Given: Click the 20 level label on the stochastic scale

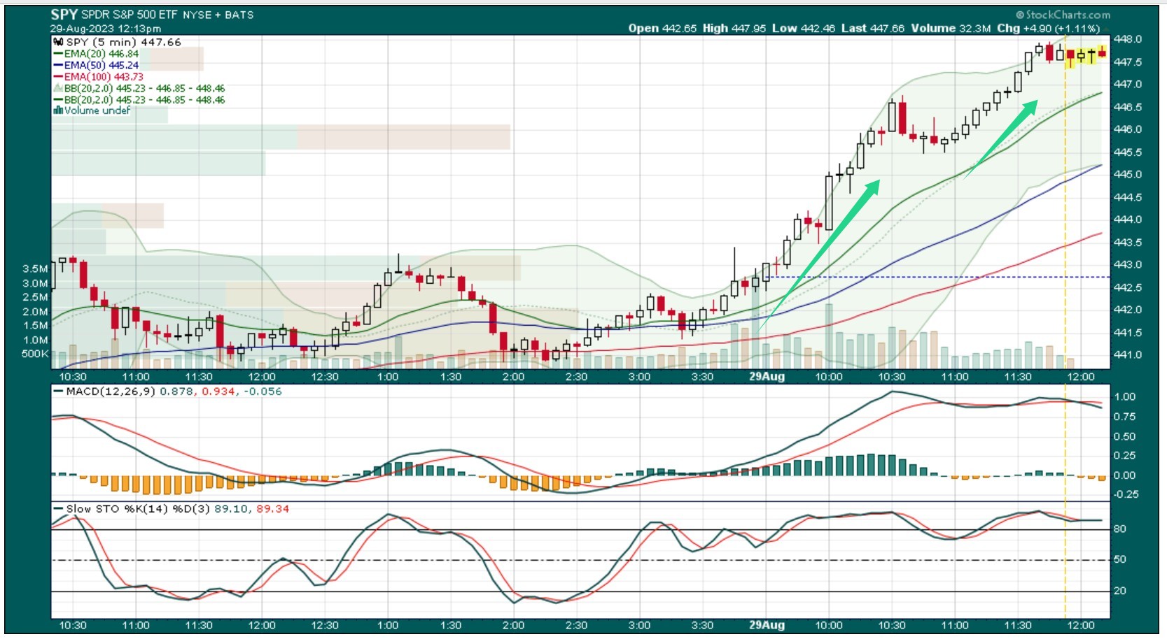Looking at the screenshot, I should [x=1120, y=591].
